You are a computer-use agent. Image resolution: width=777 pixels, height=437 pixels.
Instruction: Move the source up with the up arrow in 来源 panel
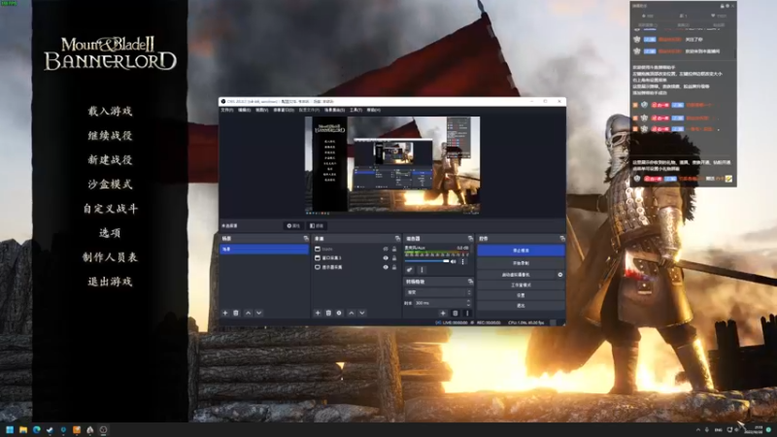352,313
